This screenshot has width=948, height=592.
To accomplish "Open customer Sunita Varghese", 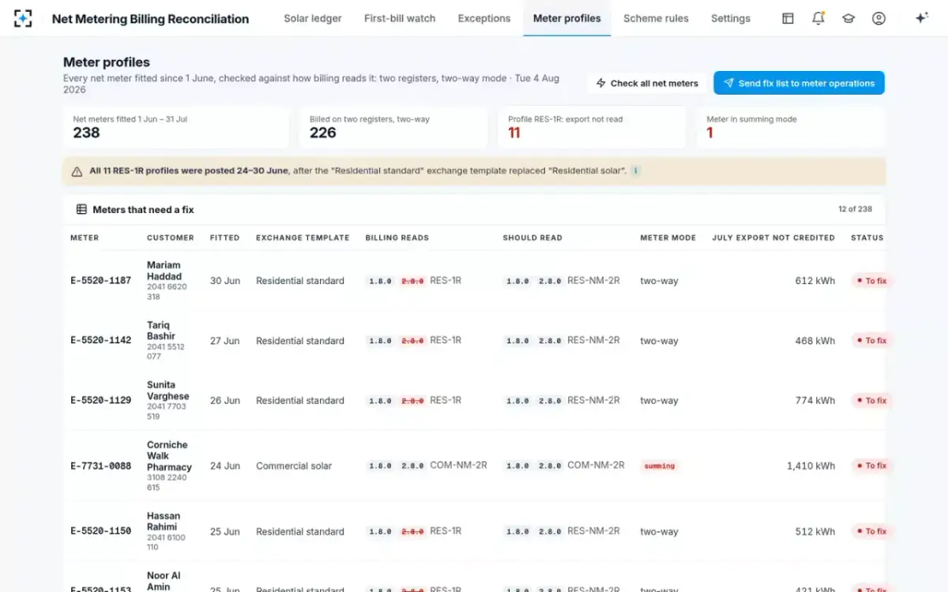I will coord(168,391).
